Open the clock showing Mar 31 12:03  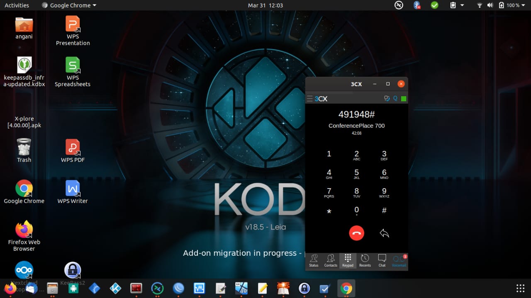tap(265, 5)
